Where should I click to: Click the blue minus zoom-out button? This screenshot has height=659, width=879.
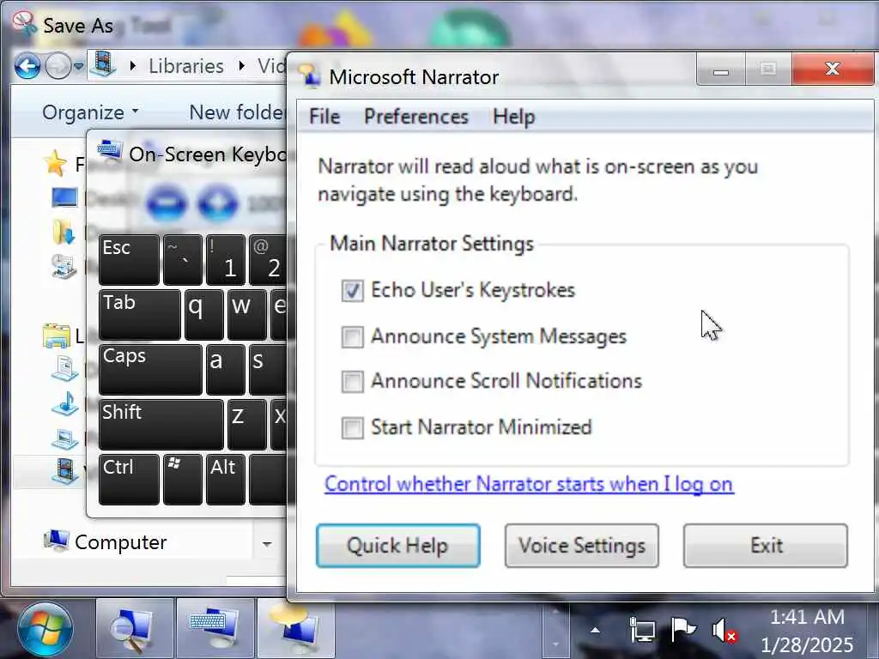click(167, 202)
